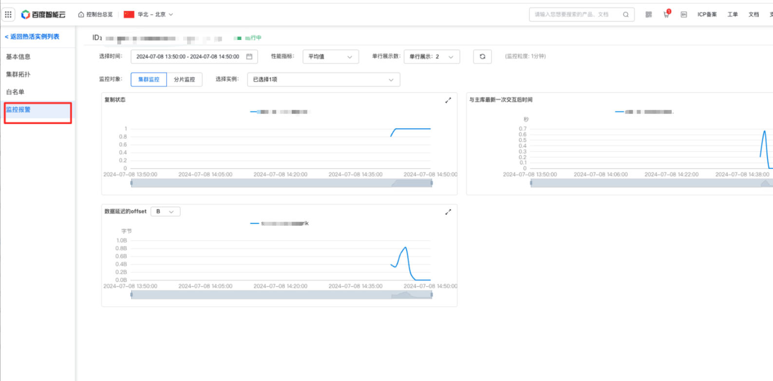This screenshot has height=381, width=773.
Task: Select 监控报警 in the sidebar
Action: [38, 110]
